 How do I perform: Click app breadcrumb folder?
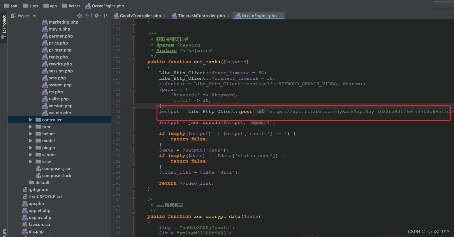(50, 6)
